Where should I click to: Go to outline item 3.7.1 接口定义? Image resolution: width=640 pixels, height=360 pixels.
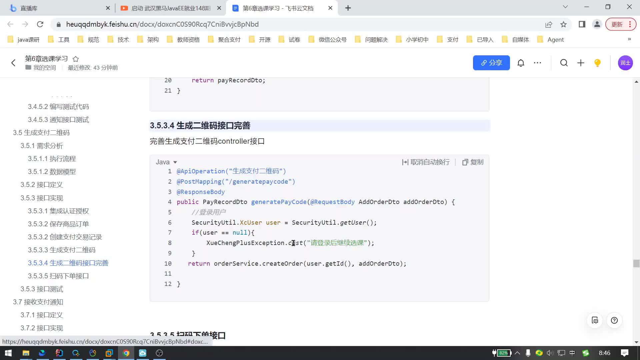point(42,315)
